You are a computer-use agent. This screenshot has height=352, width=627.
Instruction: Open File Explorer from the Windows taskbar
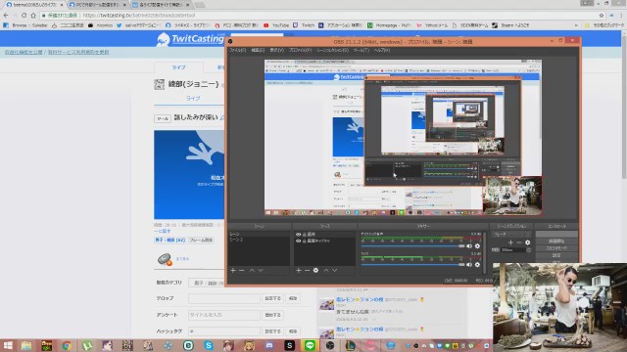pos(26,345)
